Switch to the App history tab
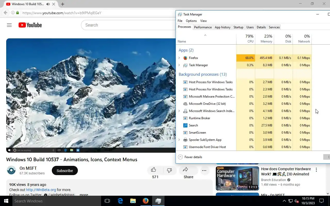330x206 pixels. 222,27
